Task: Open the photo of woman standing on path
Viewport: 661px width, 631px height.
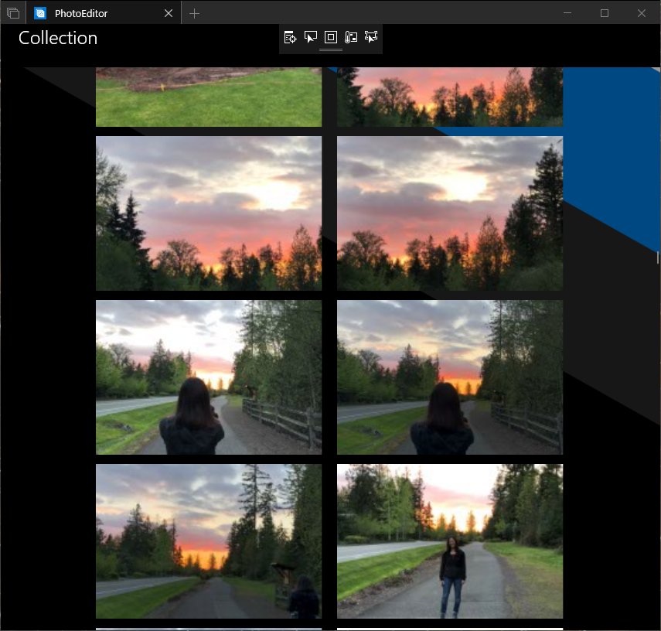Action: pos(450,541)
